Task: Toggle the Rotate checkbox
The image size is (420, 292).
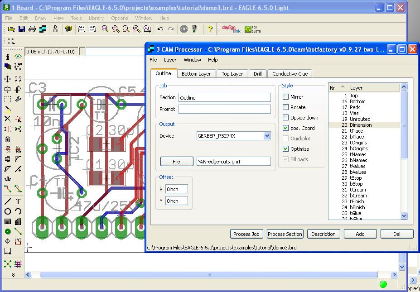Action: click(286, 107)
